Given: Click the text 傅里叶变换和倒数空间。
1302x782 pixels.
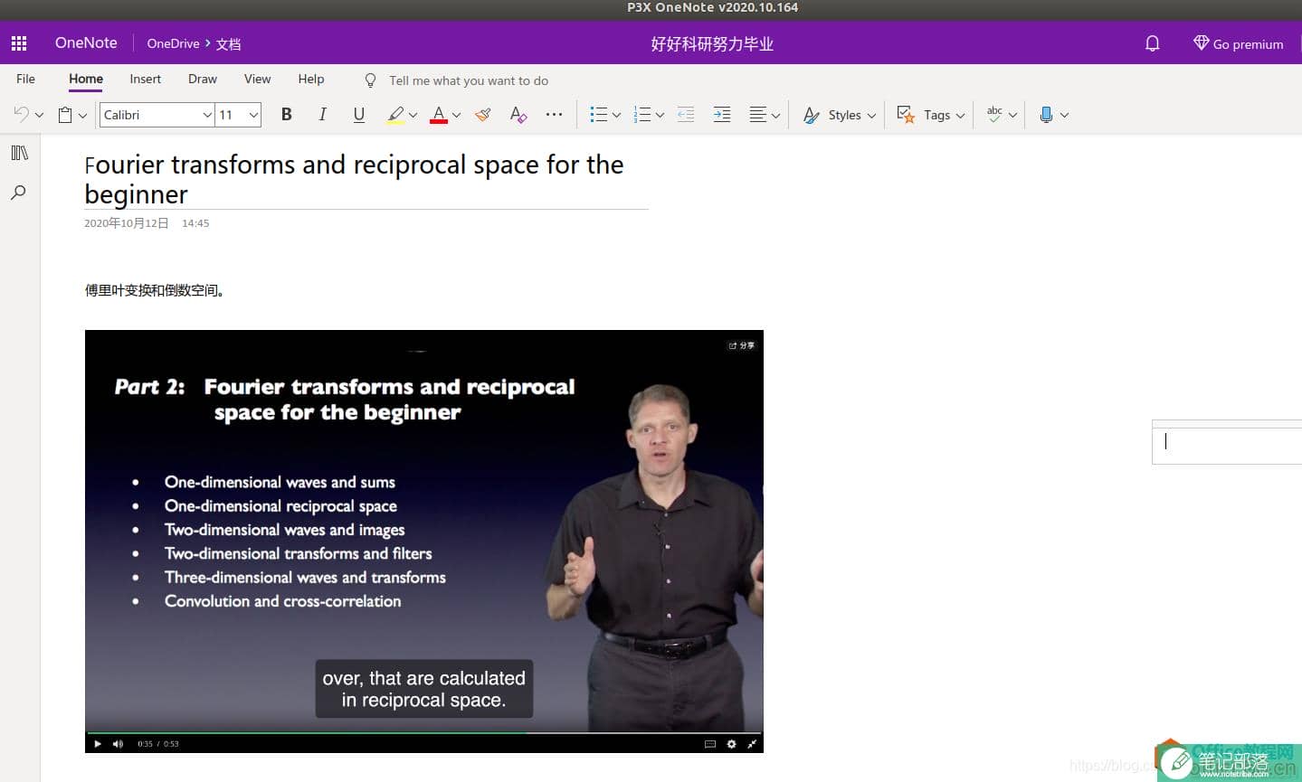Looking at the screenshot, I should point(155,290).
